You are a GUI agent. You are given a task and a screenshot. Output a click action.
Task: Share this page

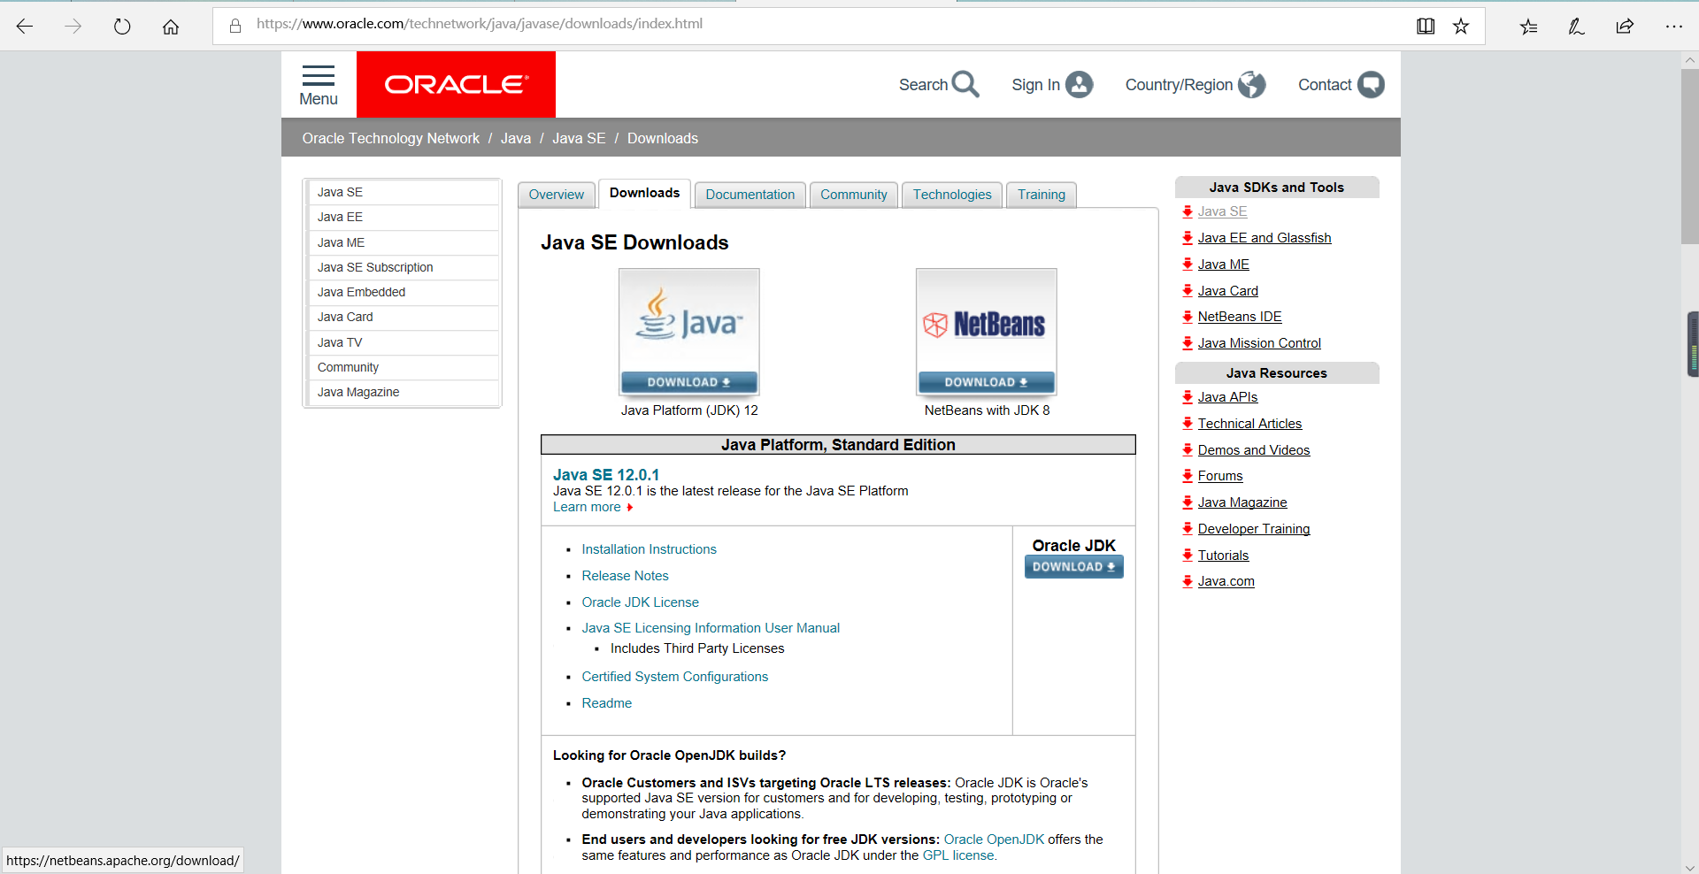(1625, 27)
